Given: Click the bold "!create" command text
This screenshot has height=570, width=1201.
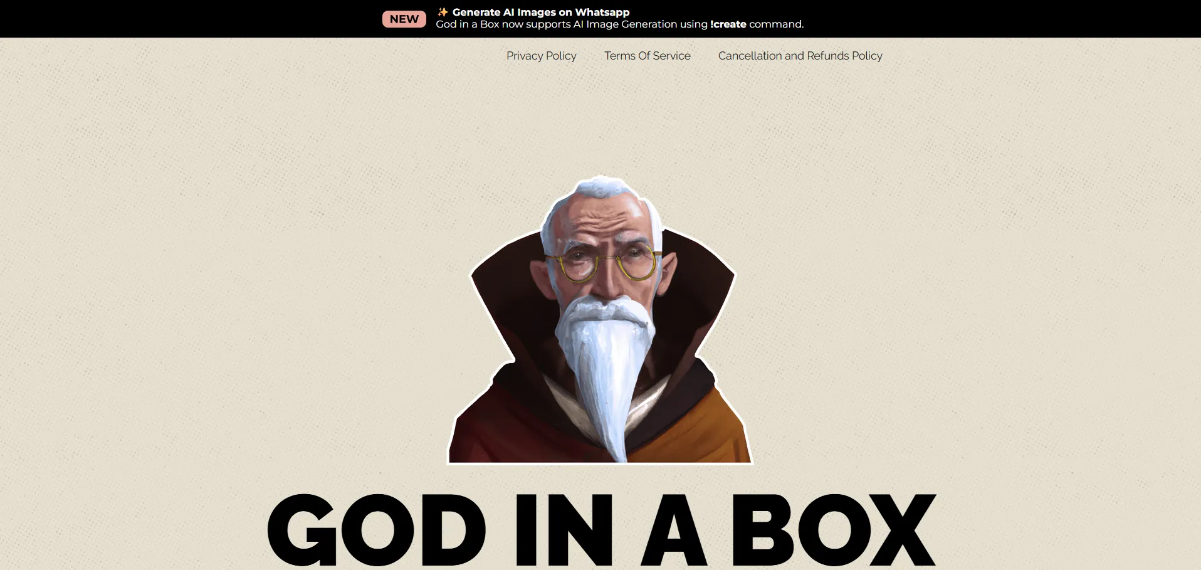Looking at the screenshot, I should 728,24.
